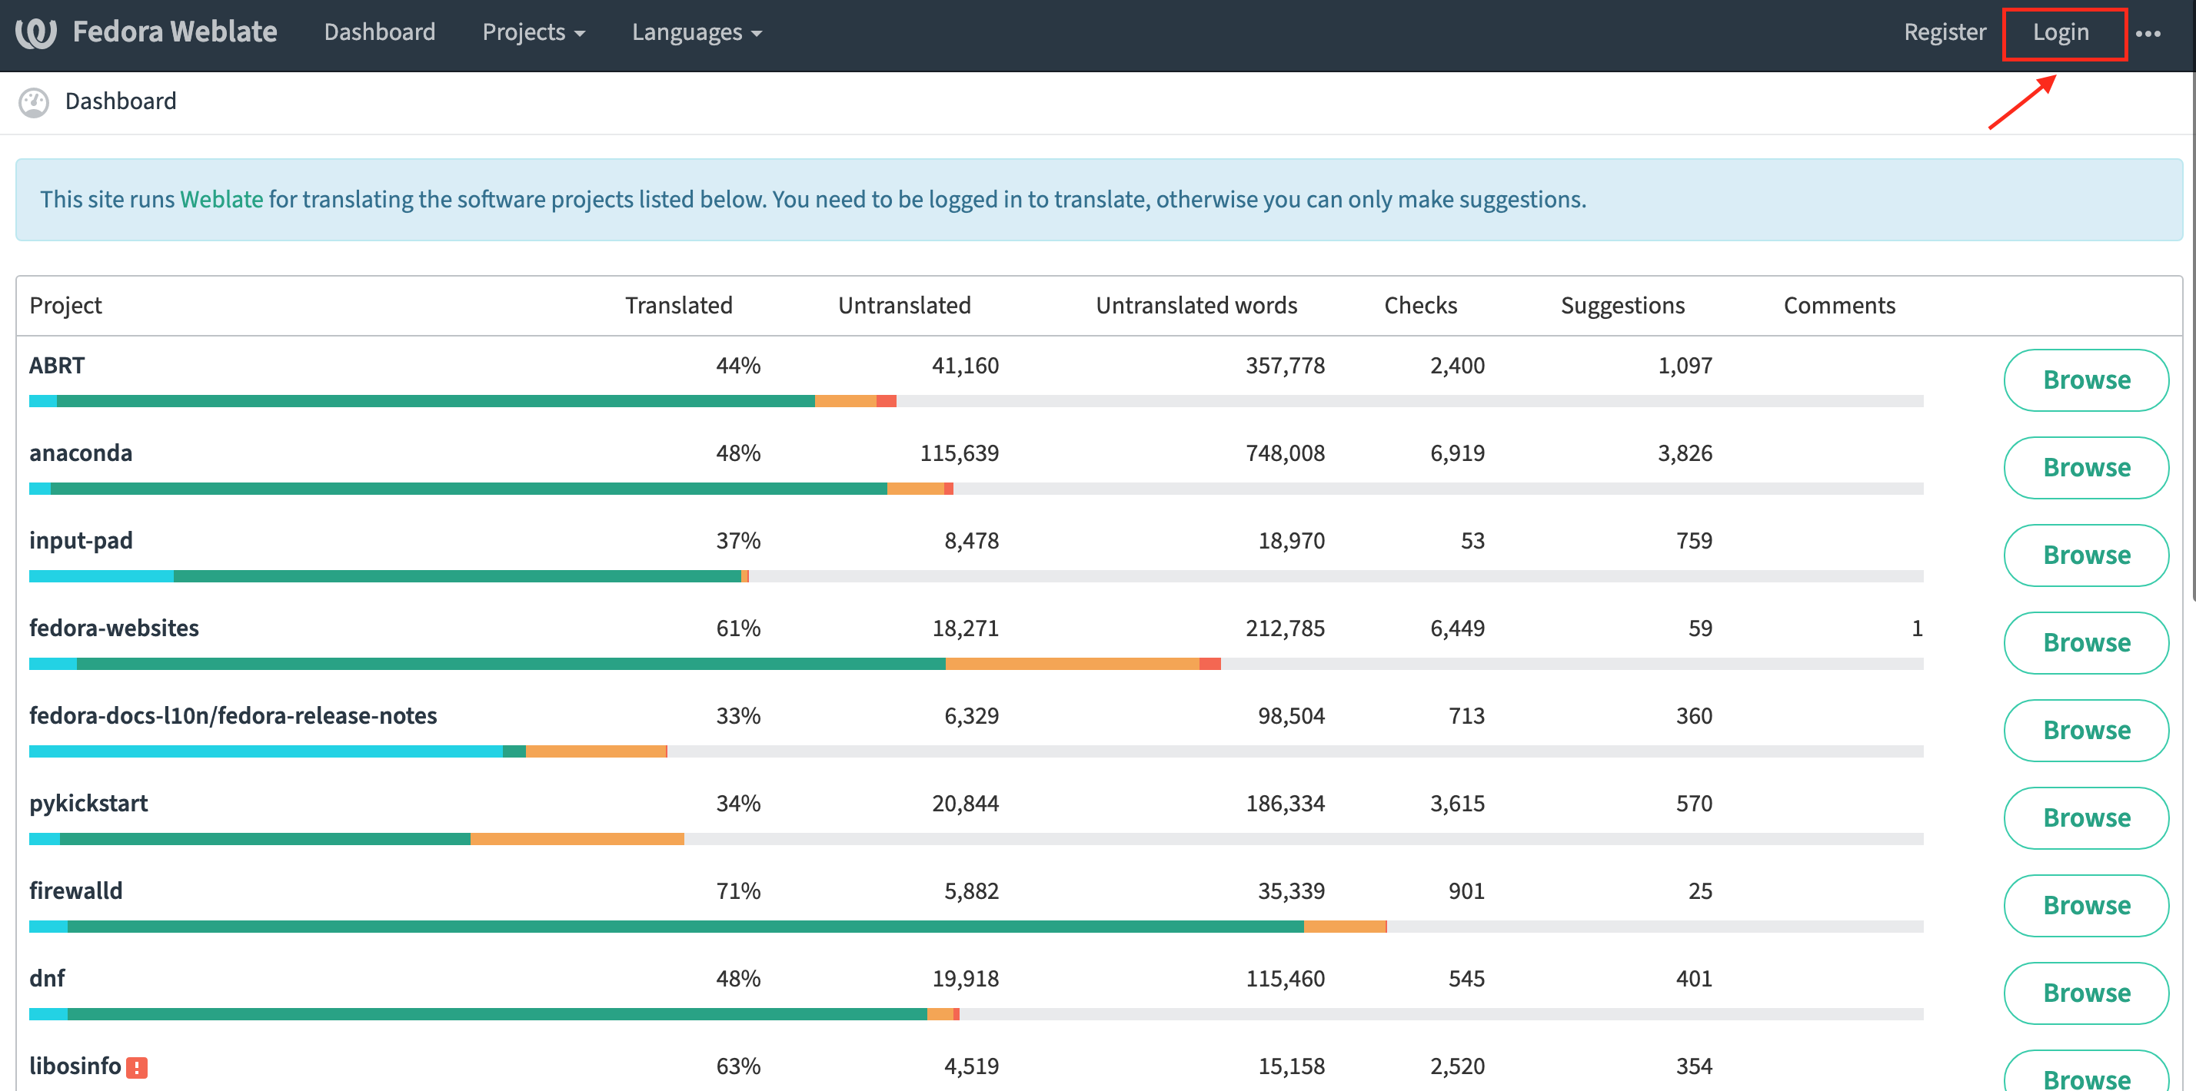Open the anaconda project link

click(x=81, y=454)
